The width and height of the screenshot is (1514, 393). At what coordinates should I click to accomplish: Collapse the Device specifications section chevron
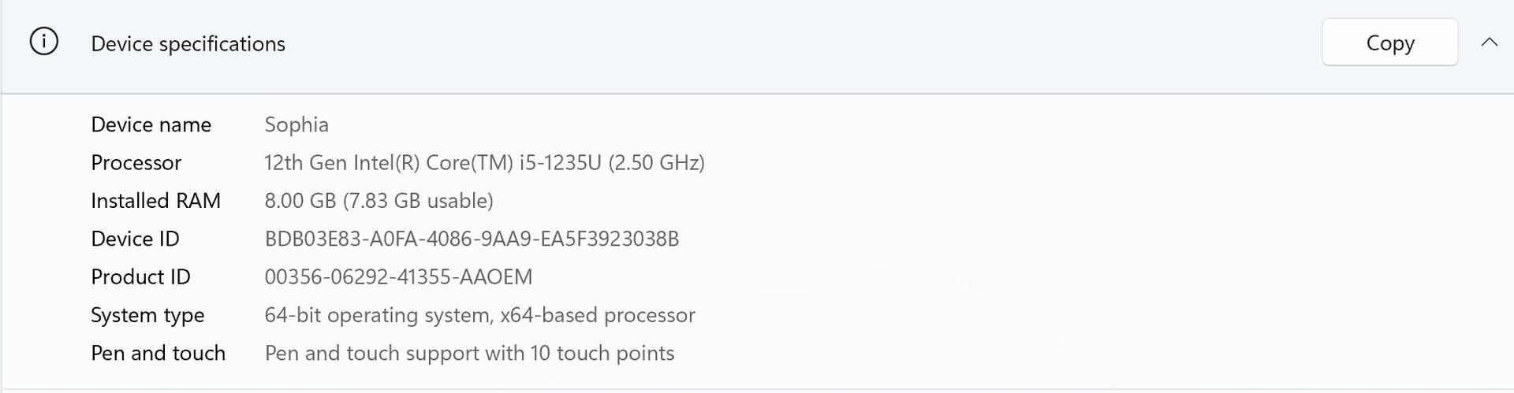pos(1489,43)
